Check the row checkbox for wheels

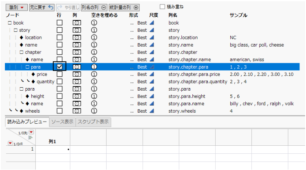coord(59,111)
